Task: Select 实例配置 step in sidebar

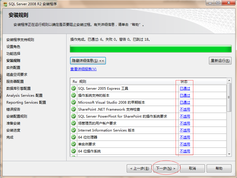Action: 13,67
